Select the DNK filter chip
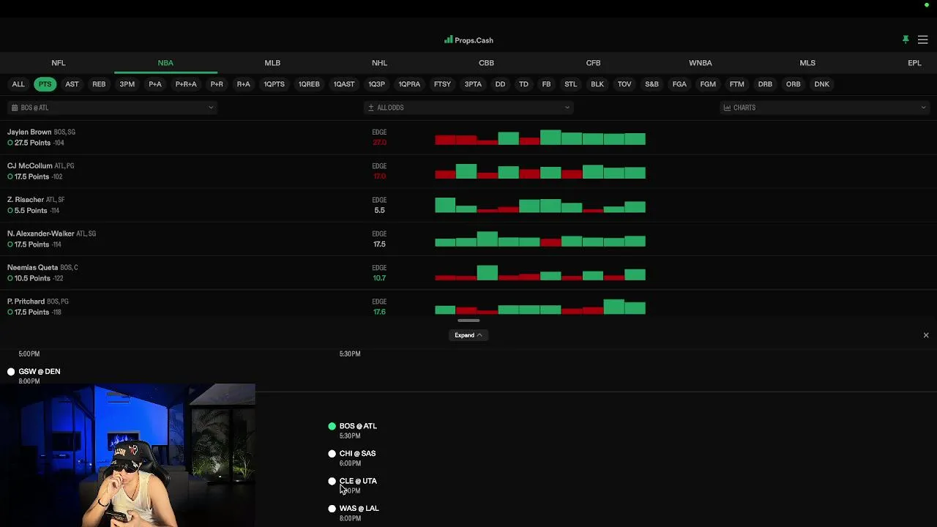This screenshot has height=527, width=937. (x=822, y=84)
